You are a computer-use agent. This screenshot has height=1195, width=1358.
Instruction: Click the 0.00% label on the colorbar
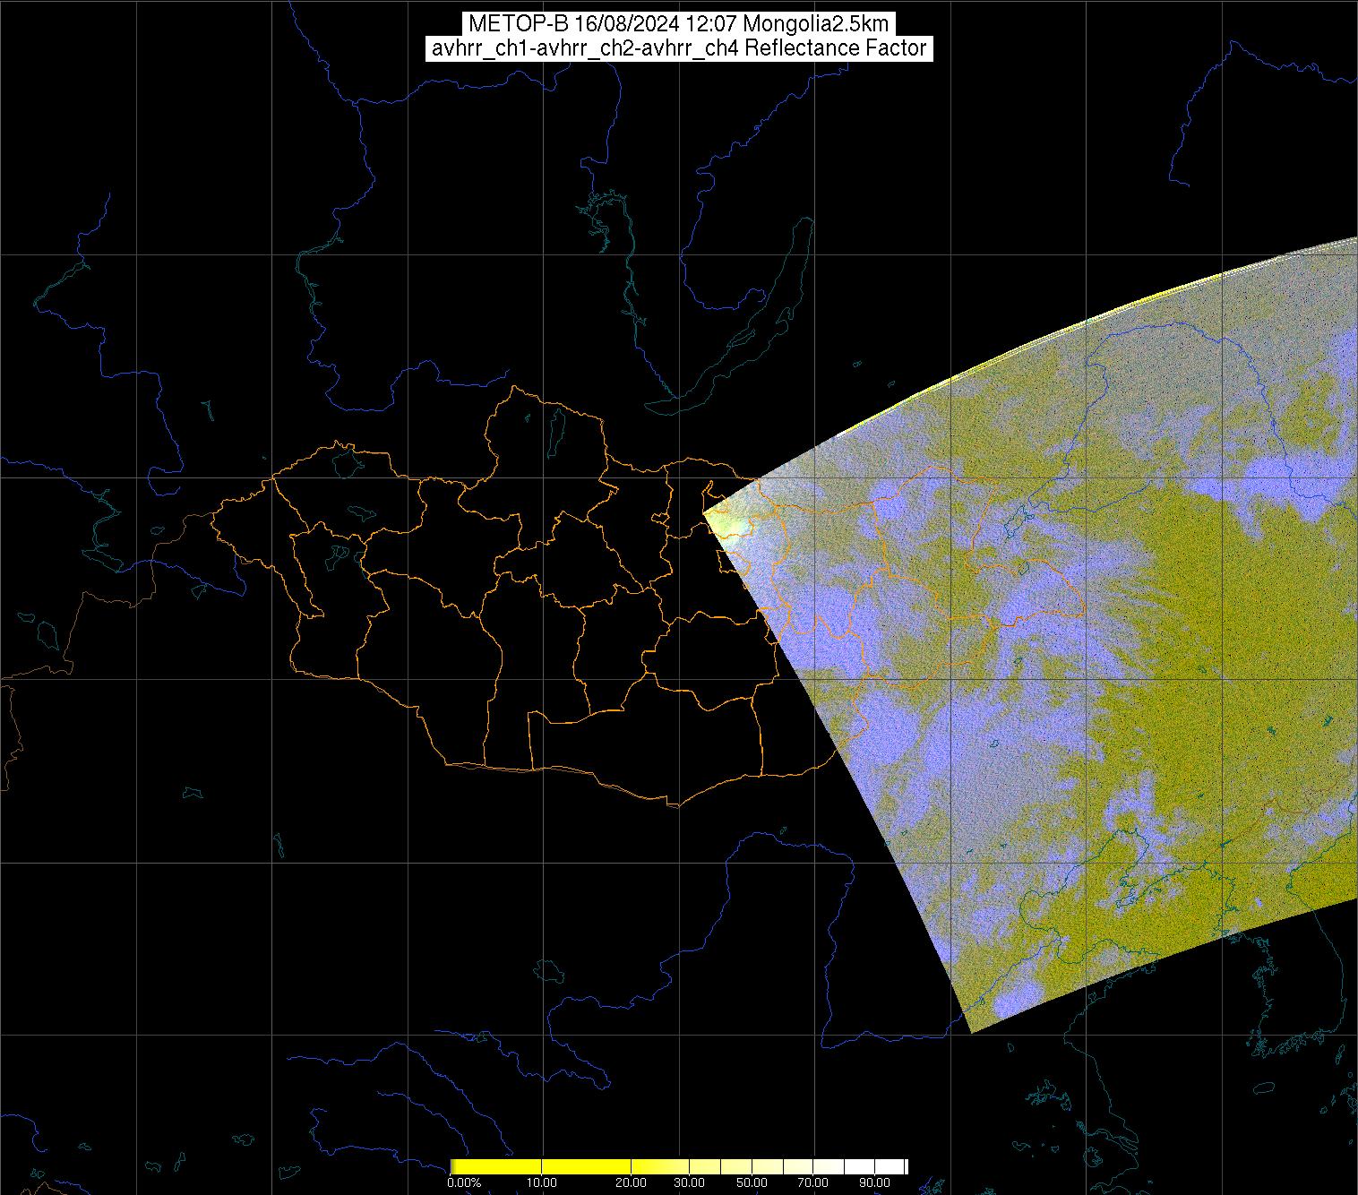pyautogui.click(x=464, y=1183)
